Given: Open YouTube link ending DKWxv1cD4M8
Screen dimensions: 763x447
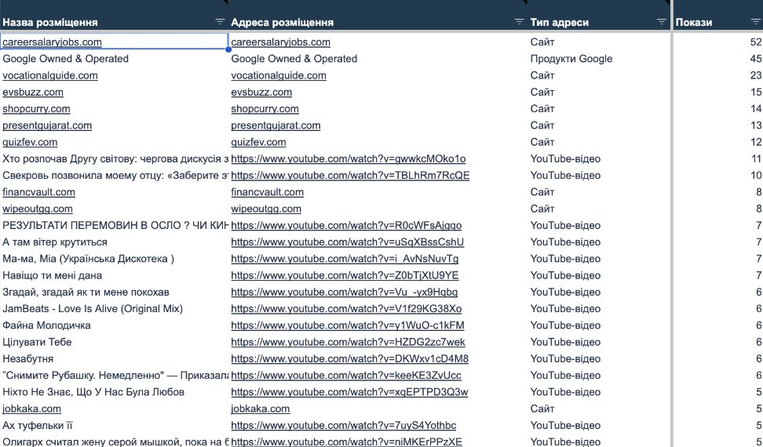Looking at the screenshot, I should (x=350, y=358).
